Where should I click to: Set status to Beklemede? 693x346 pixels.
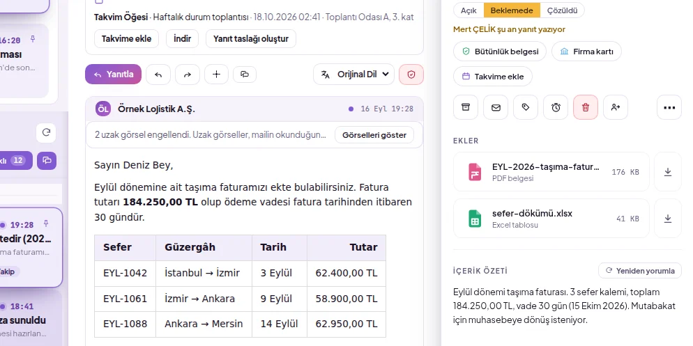click(x=512, y=10)
